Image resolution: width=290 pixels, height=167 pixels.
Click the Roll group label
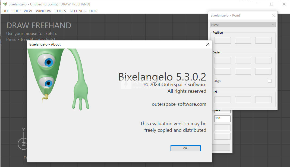[215, 92]
